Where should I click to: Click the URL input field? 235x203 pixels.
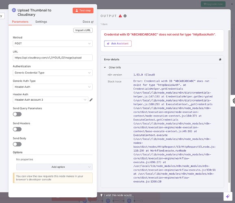(52, 58)
